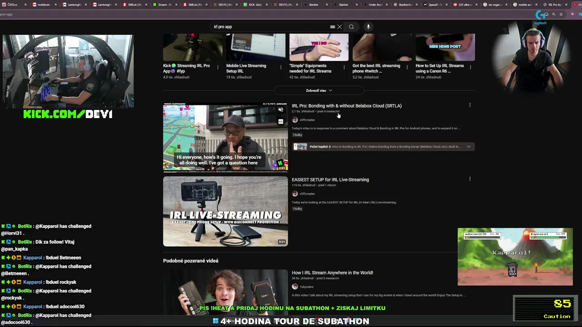Open 'Kick Streaming IRL Pro App #fyp' short title
Viewport: 582px width, 327px height.
[x=186, y=68]
